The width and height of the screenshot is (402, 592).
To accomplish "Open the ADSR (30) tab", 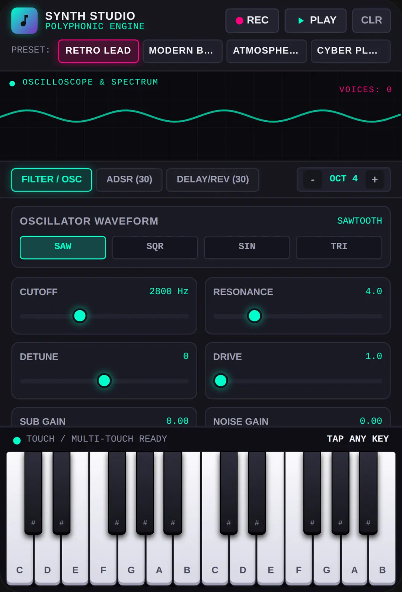I will pyautogui.click(x=129, y=180).
